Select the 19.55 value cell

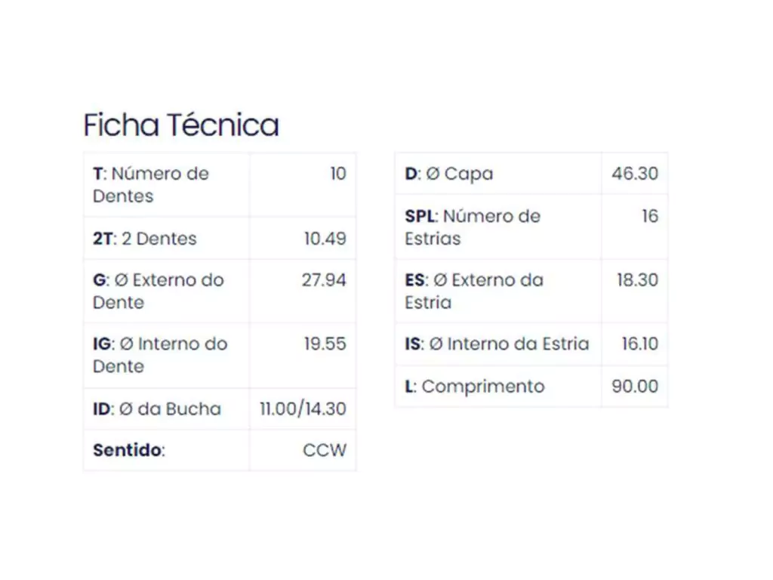[x=325, y=344]
